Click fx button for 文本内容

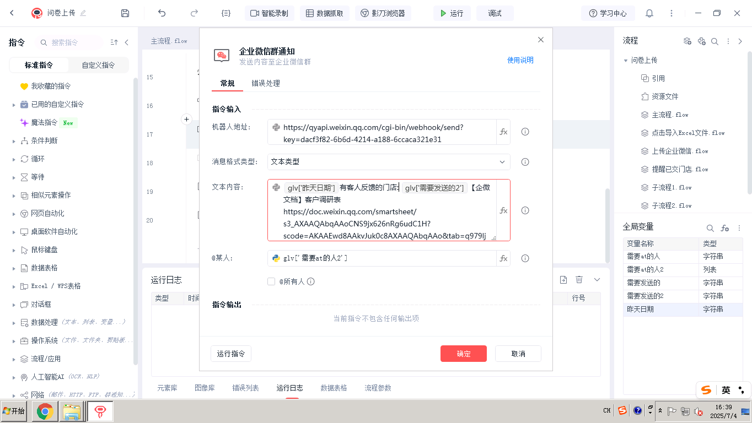(x=503, y=210)
